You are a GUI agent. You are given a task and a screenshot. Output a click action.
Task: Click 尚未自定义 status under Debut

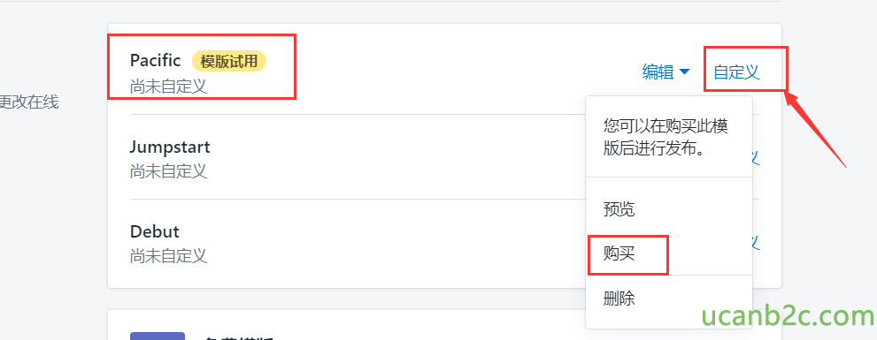pos(168,256)
